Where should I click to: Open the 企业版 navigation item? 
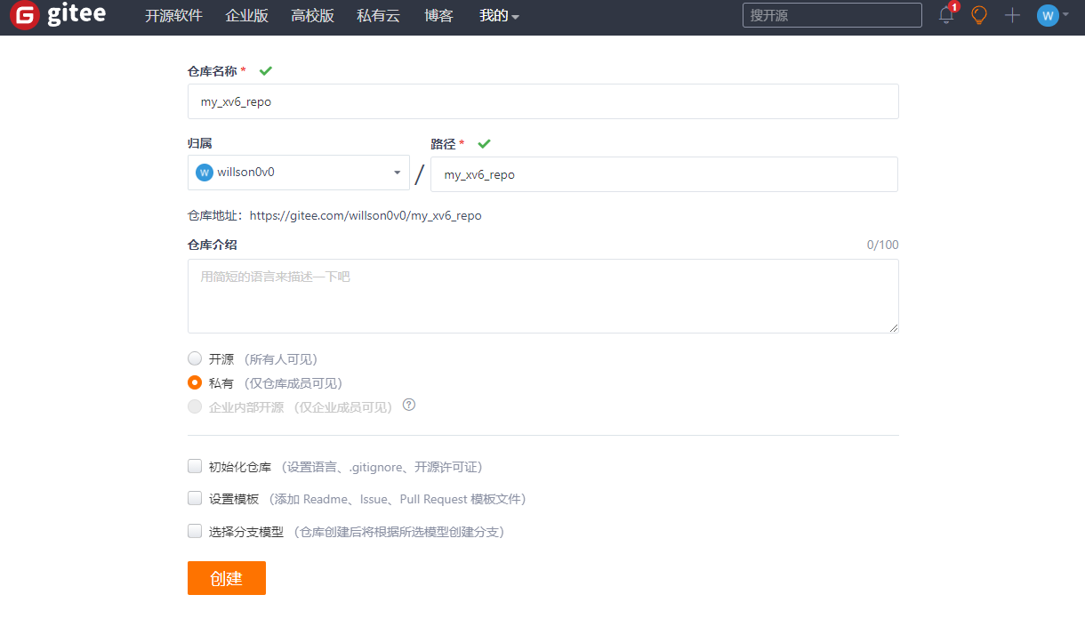tap(246, 16)
